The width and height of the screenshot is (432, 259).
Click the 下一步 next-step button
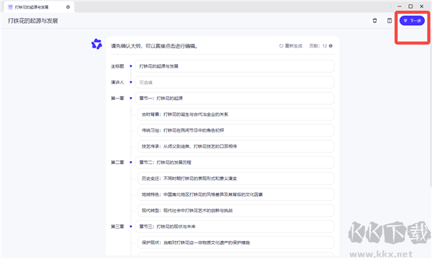click(412, 21)
